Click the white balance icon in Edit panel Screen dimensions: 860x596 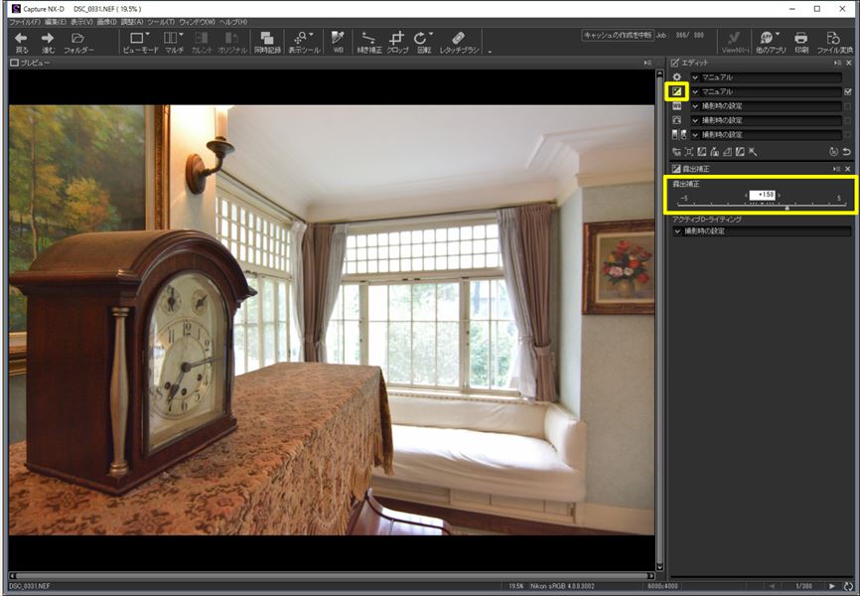[677, 106]
